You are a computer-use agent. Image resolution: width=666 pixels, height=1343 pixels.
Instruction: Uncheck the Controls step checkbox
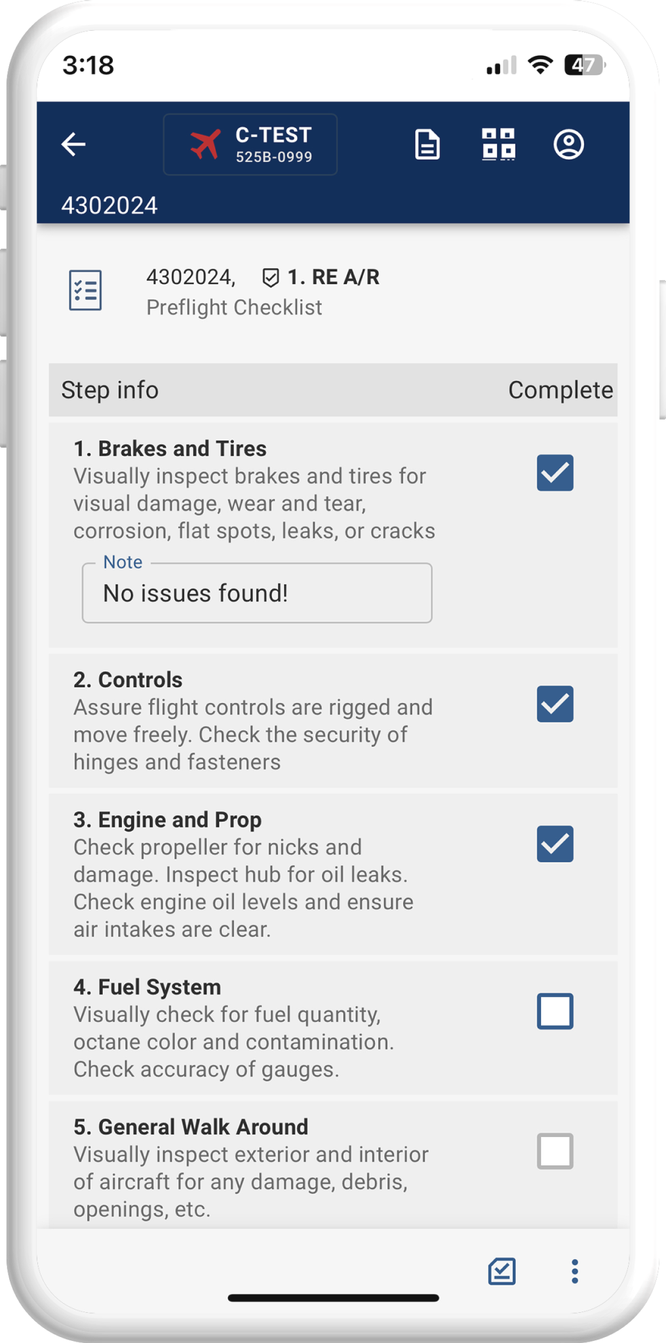coord(555,704)
